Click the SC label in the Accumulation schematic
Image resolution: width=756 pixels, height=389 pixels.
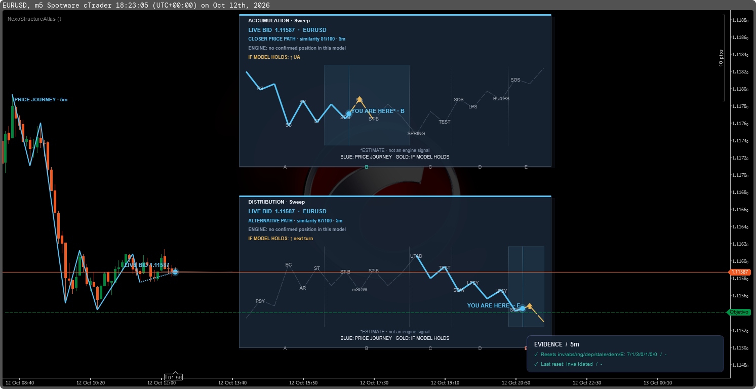tap(289, 125)
